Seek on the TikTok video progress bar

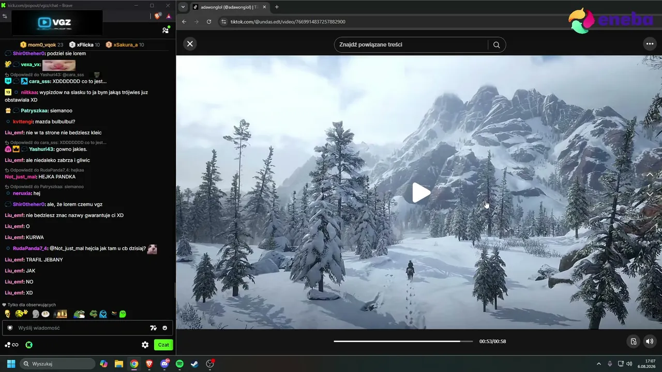coord(403,342)
